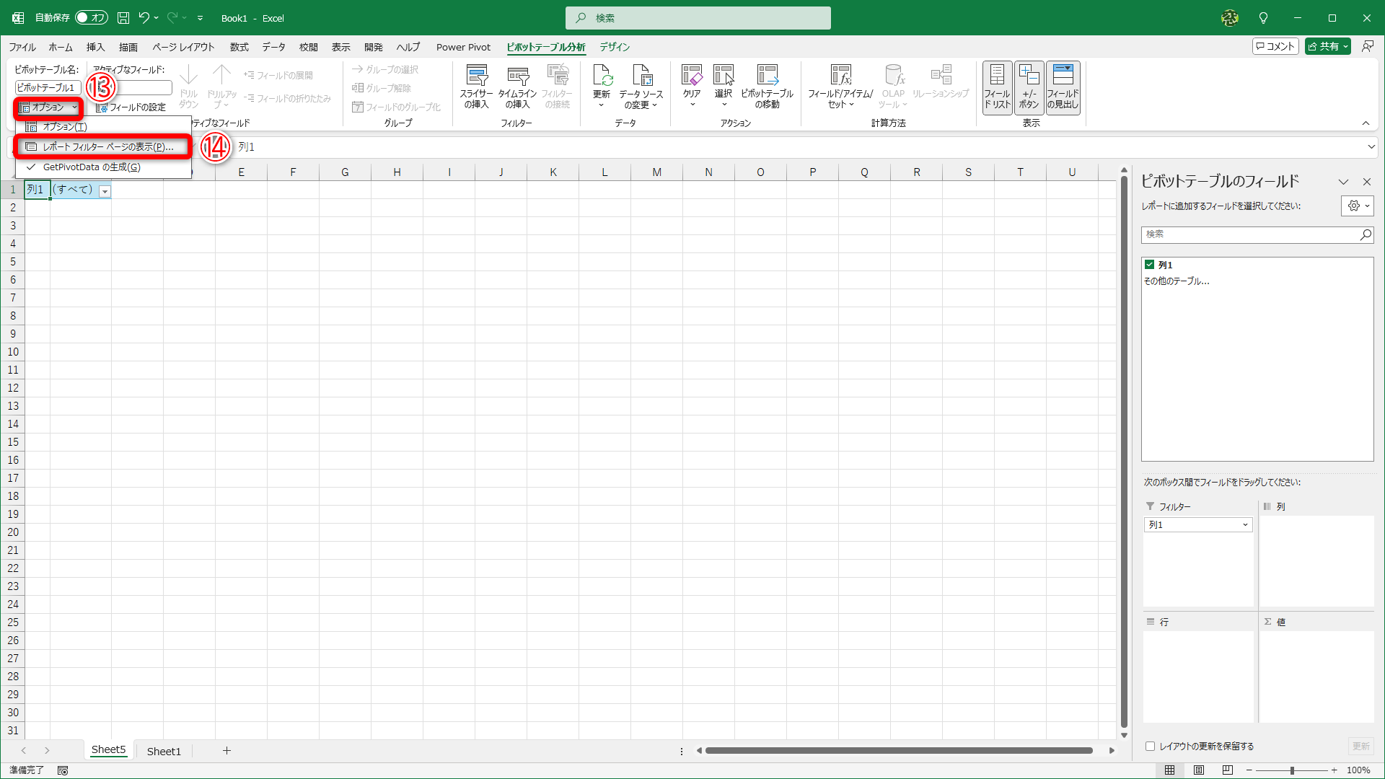
Task: Click the Save icon in title bar
Action: [x=123, y=18]
